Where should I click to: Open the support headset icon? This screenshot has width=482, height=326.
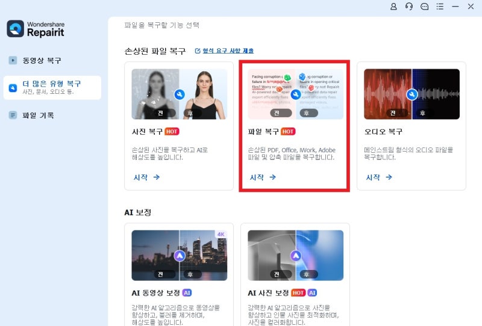(409, 7)
